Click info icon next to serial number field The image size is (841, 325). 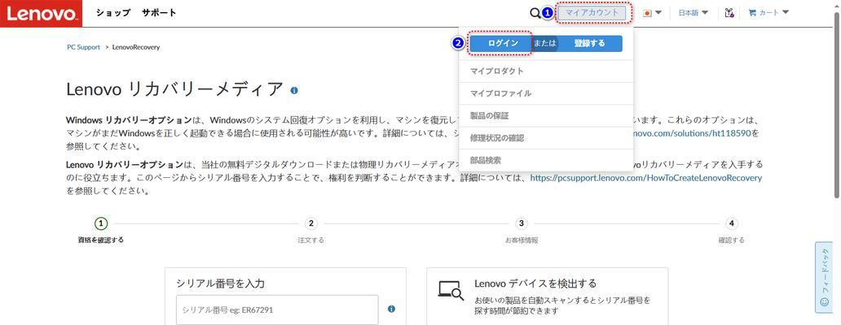[x=391, y=309]
